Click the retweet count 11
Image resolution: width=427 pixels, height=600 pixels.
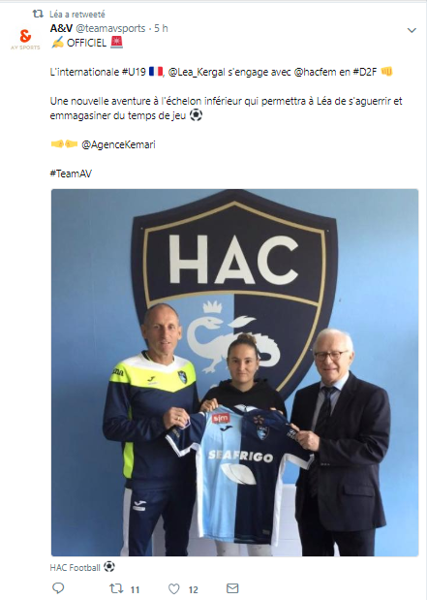tap(135, 589)
